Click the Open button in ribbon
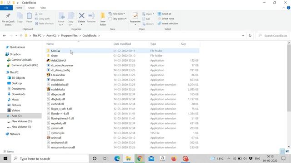The width and height of the screenshot is (291, 163). click(x=148, y=14)
